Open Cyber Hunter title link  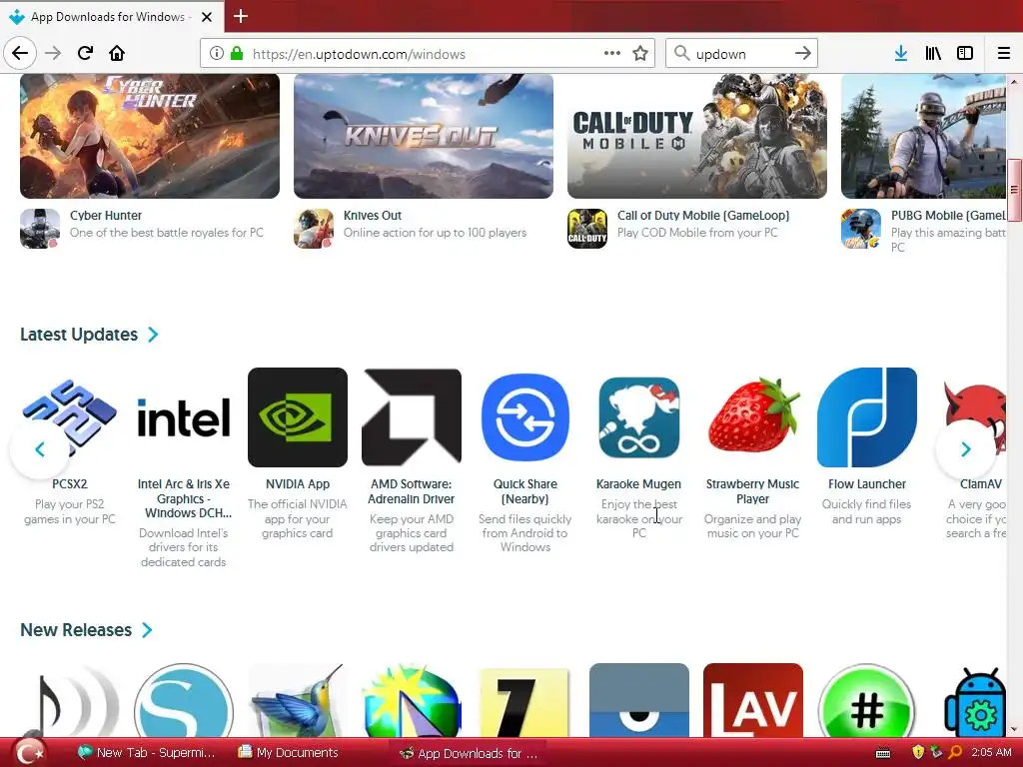pos(106,216)
